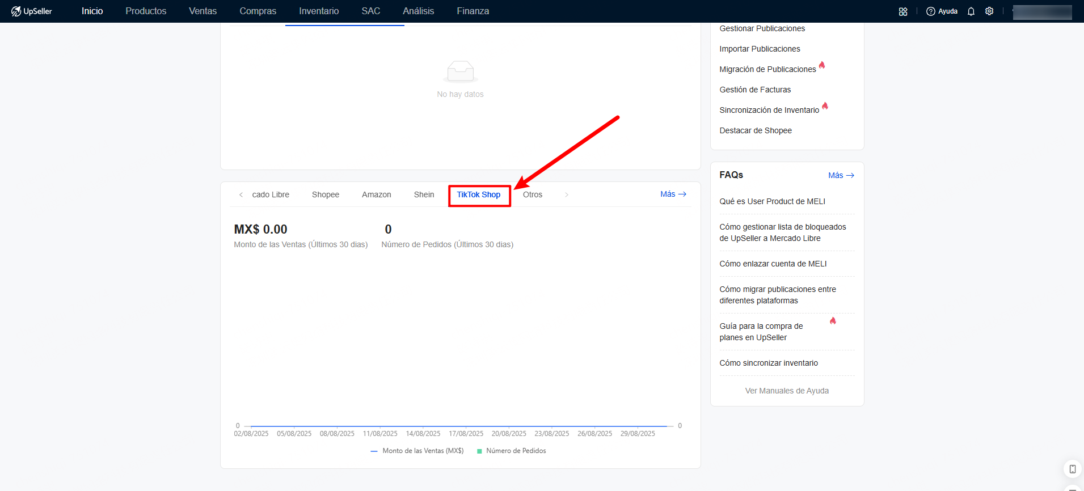Screen dimensions: 1084x491
Task: Open the Análisis menu
Action: pos(418,11)
